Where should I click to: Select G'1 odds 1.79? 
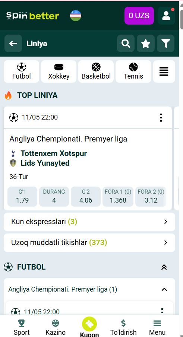tap(22, 197)
